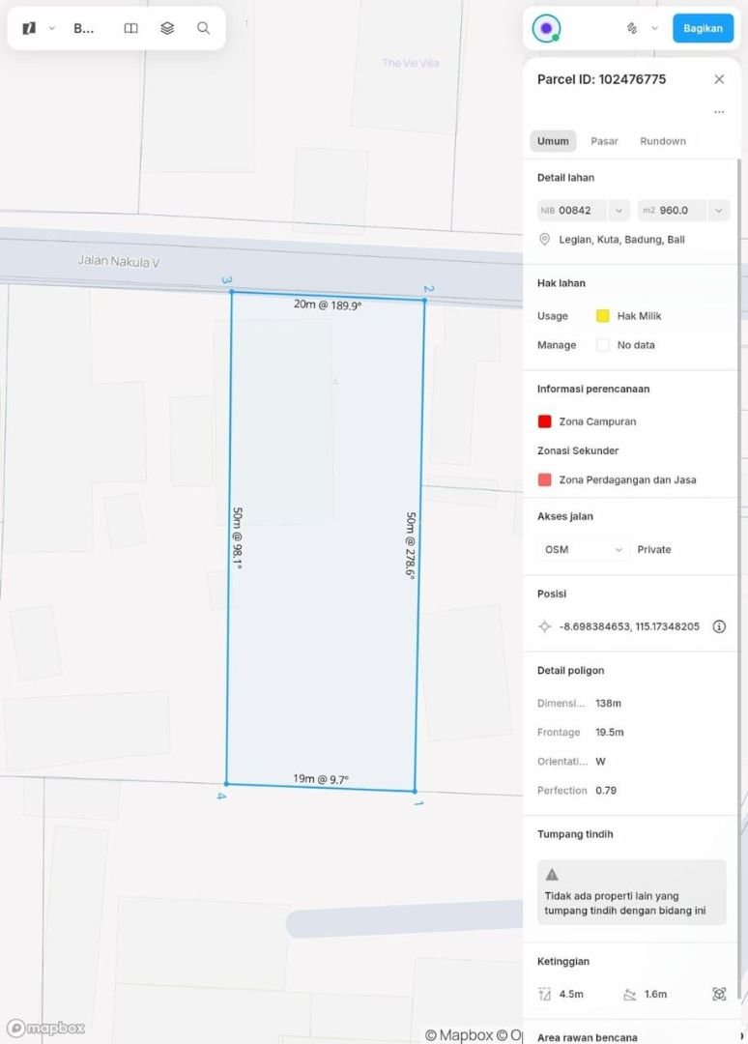The height and width of the screenshot is (1044, 748).
Task: Expand chevron next to the app logo
Action: tap(52, 28)
